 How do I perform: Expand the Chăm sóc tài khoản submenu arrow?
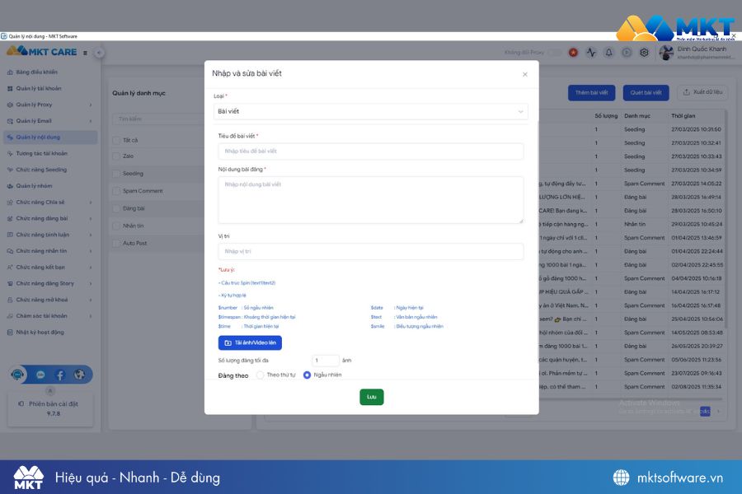pos(91,316)
